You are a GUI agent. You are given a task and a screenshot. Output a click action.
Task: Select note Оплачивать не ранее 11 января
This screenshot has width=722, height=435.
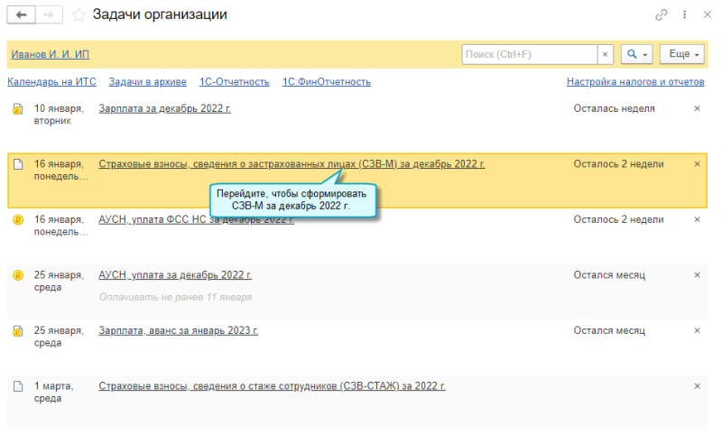175,297
